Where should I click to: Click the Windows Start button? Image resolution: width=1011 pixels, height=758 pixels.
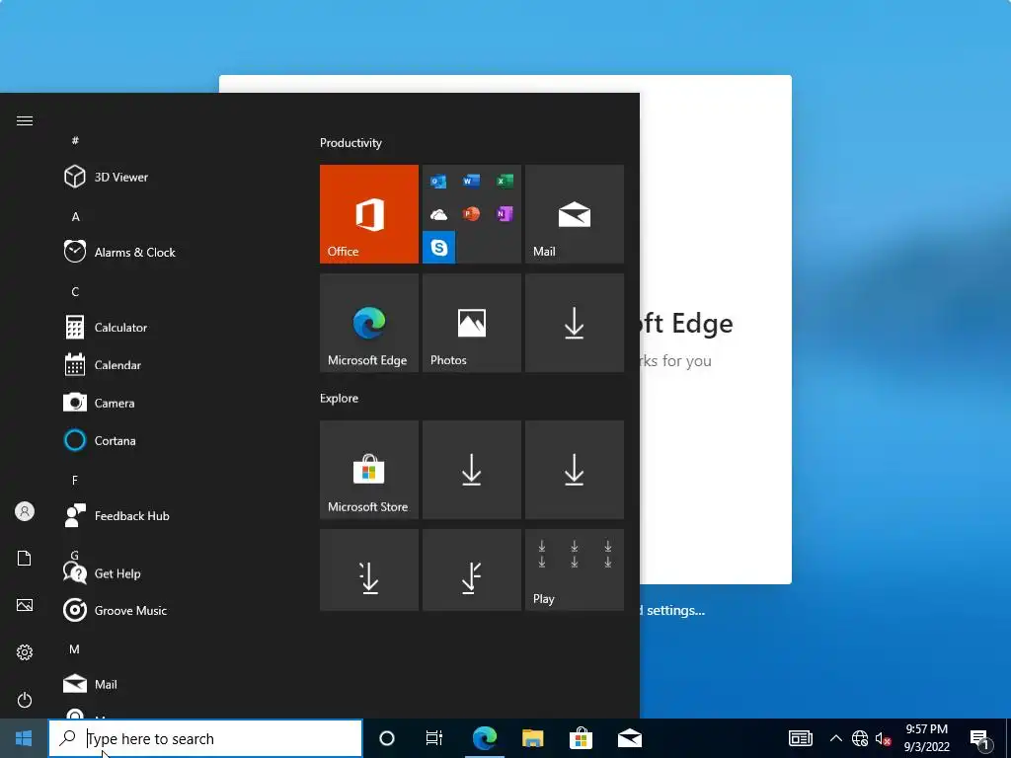24,738
